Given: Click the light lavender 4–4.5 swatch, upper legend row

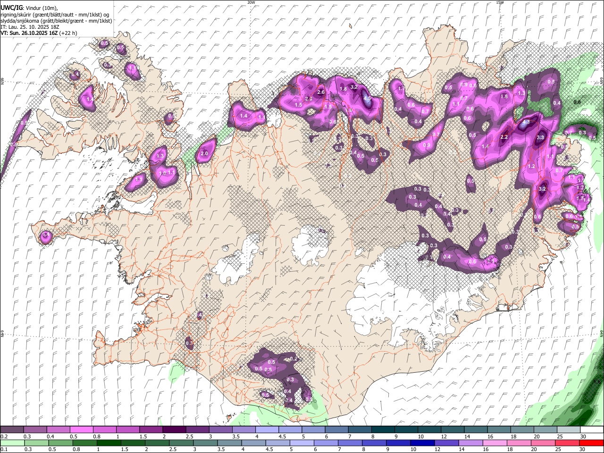Looking at the screenshot, I should 267,429.
